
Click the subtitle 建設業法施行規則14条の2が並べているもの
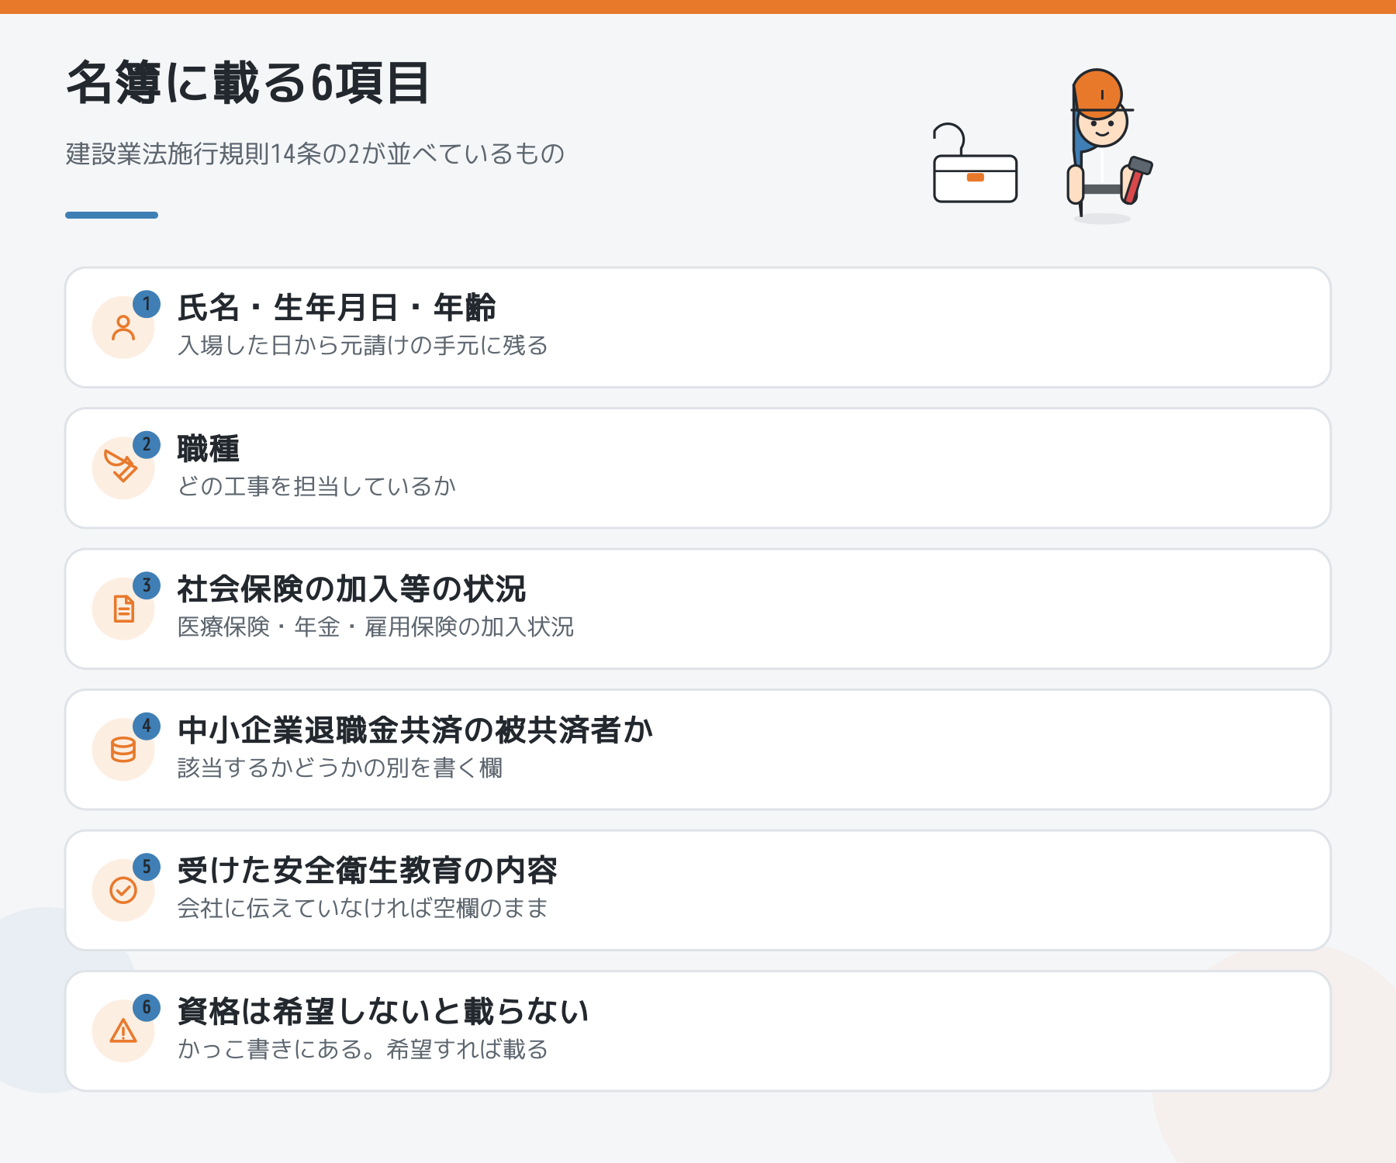315,154
